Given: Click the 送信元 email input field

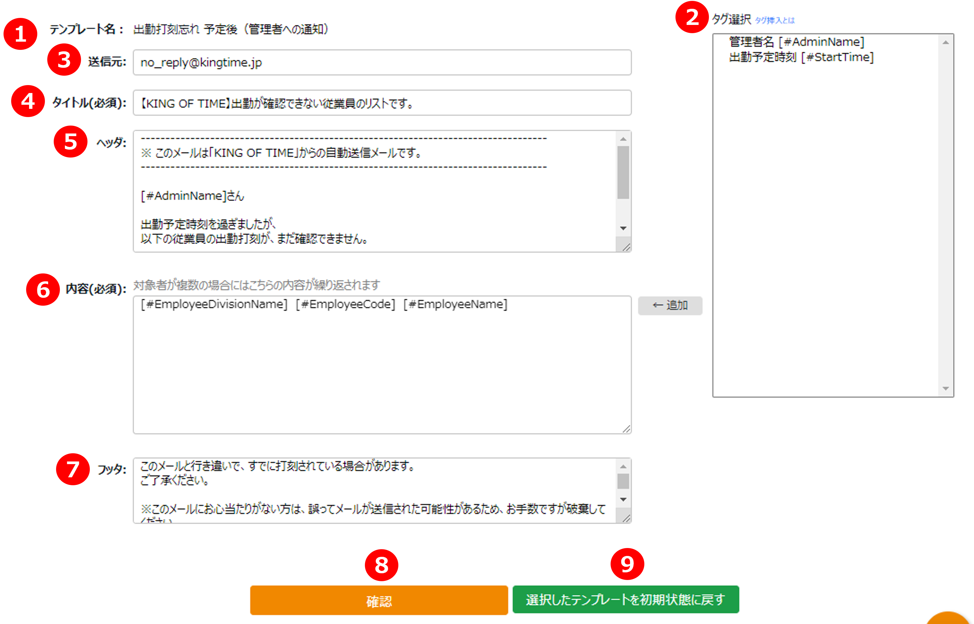Looking at the screenshot, I should (x=382, y=62).
